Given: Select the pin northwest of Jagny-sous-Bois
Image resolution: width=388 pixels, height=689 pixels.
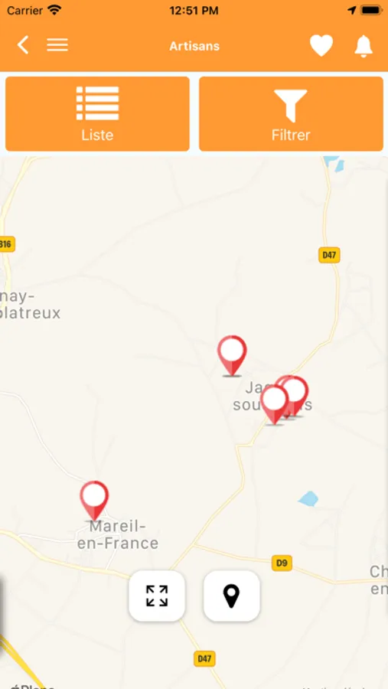Looking at the screenshot, I should 232,355.
